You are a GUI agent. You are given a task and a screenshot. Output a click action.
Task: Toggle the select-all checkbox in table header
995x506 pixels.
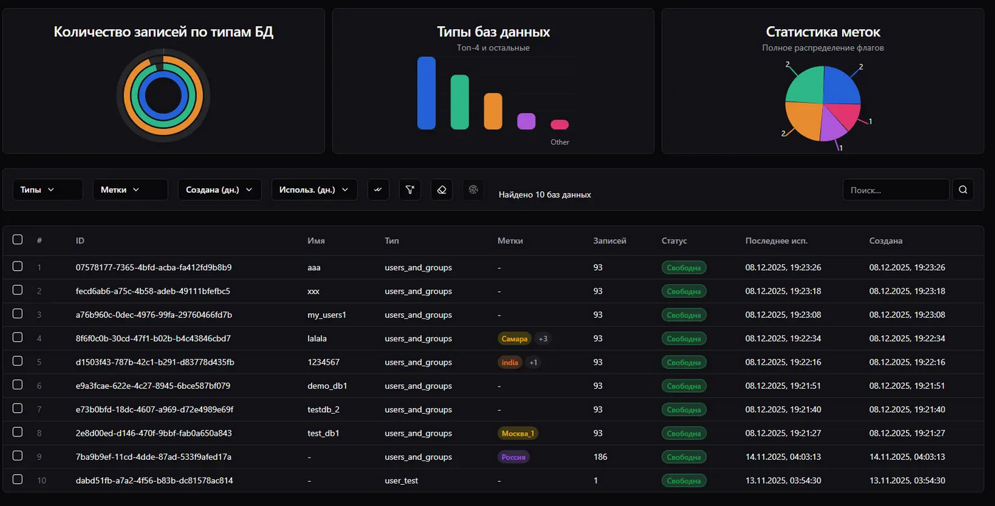tap(18, 240)
